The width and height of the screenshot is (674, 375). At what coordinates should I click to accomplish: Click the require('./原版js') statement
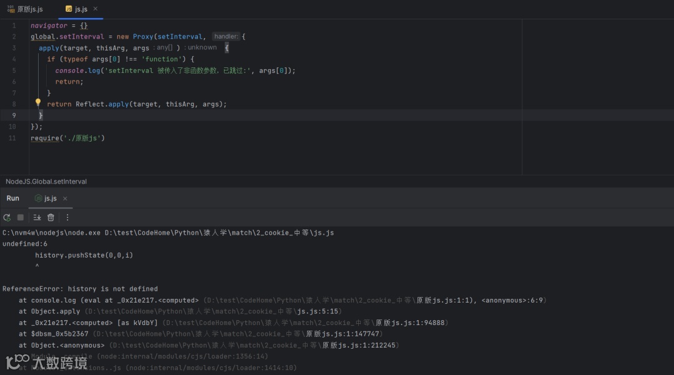[67, 139]
